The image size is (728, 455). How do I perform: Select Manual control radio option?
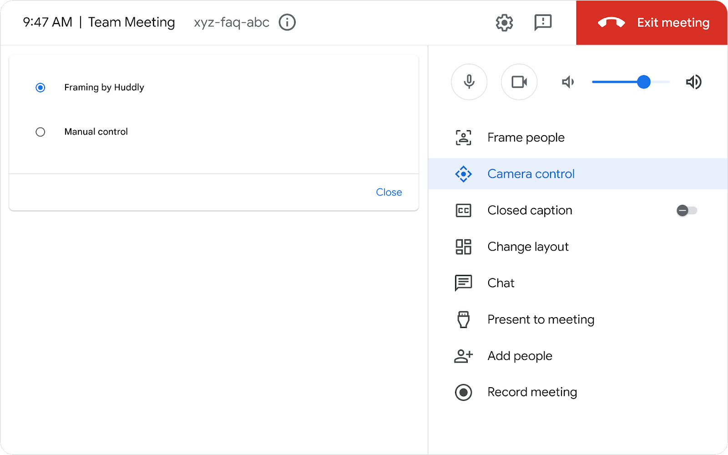(40, 132)
